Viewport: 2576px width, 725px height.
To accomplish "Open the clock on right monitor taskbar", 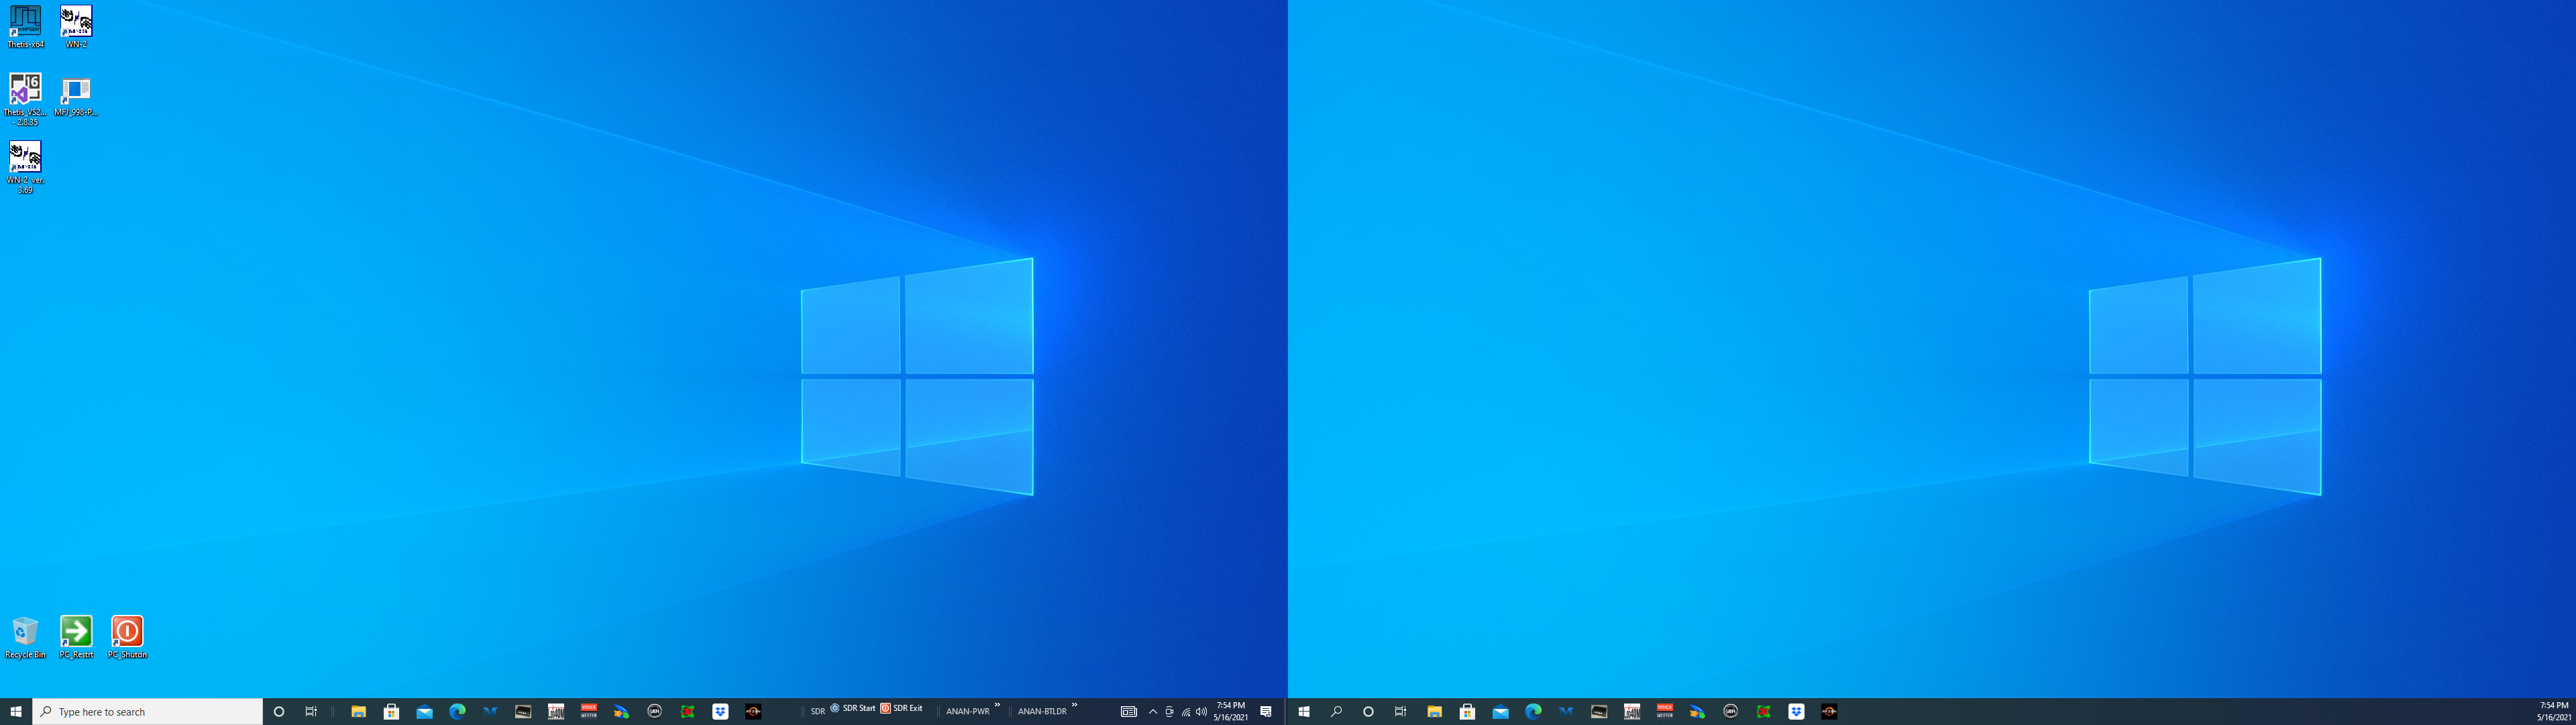I will (x=2554, y=711).
